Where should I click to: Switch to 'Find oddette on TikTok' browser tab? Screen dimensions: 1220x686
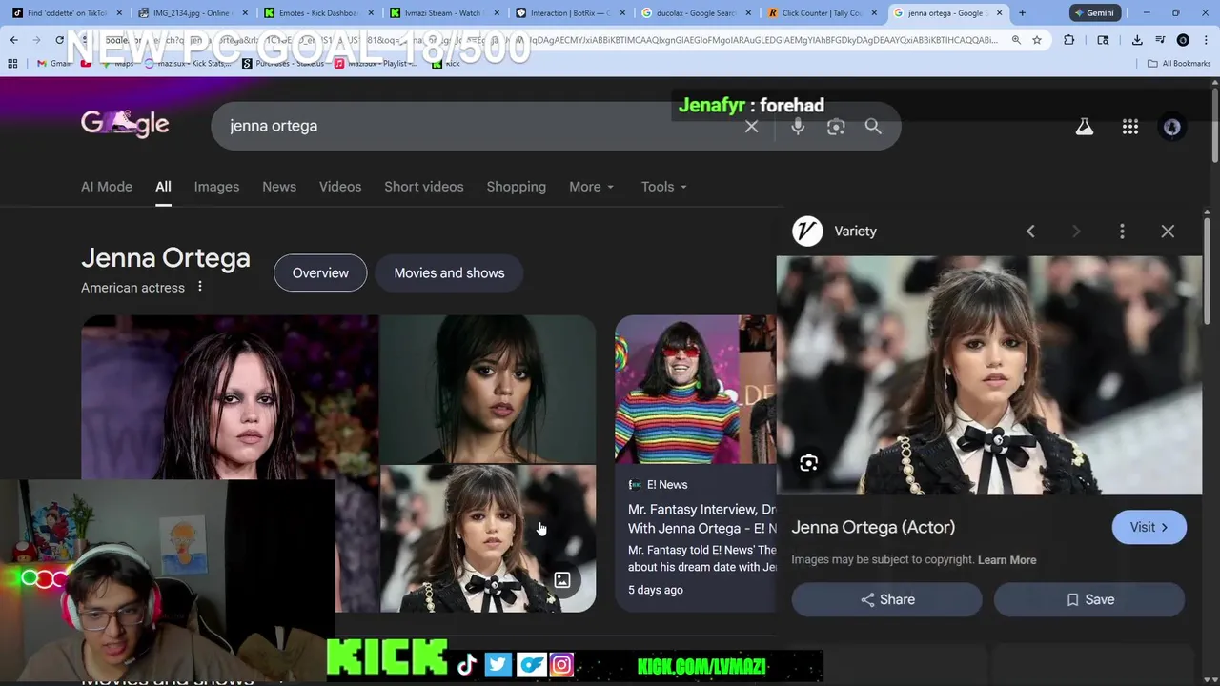click(65, 13)
